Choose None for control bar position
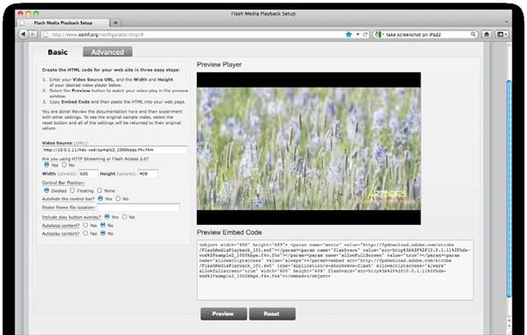The image size is (527, 335). (99, 190)
